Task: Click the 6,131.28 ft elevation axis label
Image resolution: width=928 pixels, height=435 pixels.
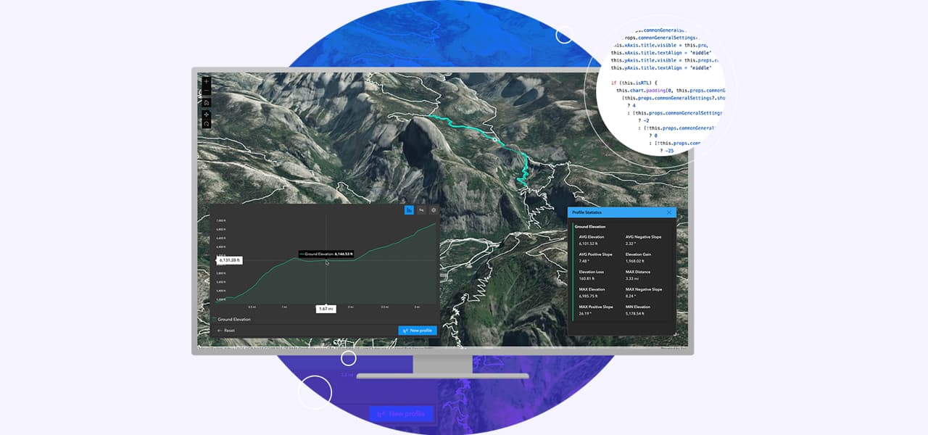Action: [230, 260]
